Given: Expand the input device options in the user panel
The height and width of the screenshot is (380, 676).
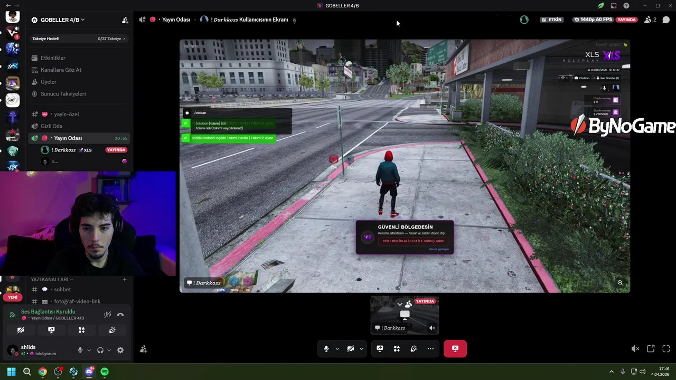Looking at the screenshot, I should (89, 350).
